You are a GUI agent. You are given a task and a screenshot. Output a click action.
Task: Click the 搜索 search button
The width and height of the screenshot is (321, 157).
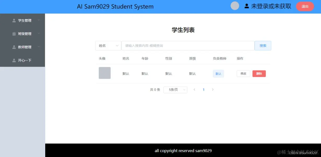click(x=263, y=45)
